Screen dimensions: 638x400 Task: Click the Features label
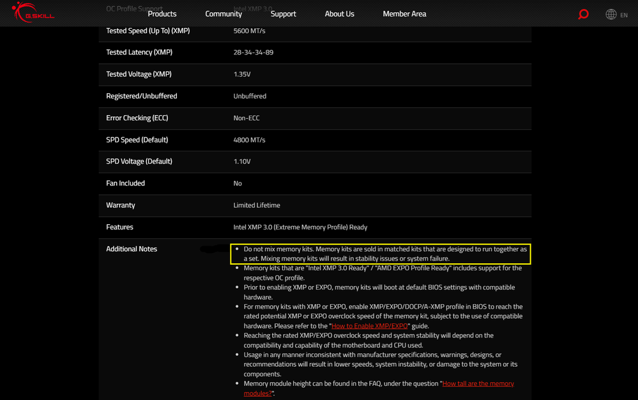click(x=119, y=227)
